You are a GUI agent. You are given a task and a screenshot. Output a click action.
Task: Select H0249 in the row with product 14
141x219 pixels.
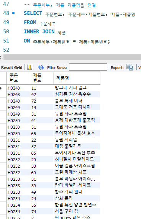click(x=18, y=108)
